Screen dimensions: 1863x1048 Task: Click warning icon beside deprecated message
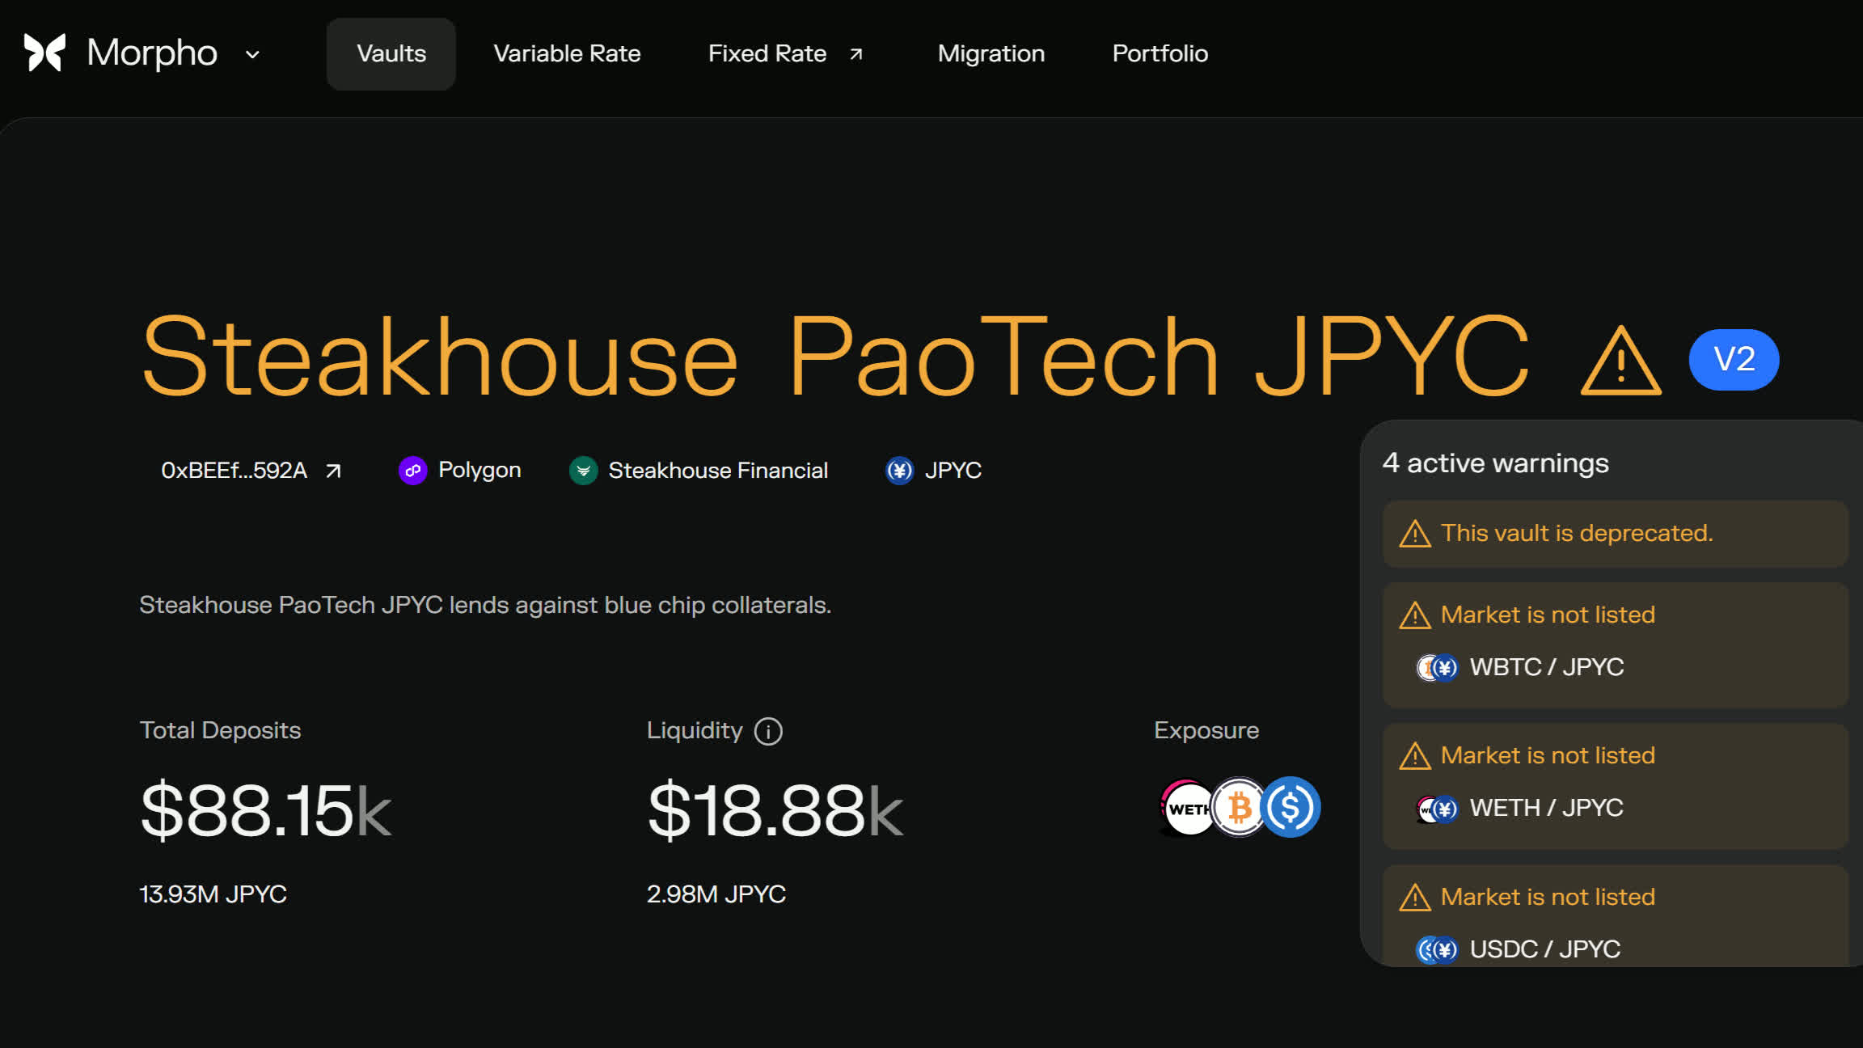[1415, 534]
